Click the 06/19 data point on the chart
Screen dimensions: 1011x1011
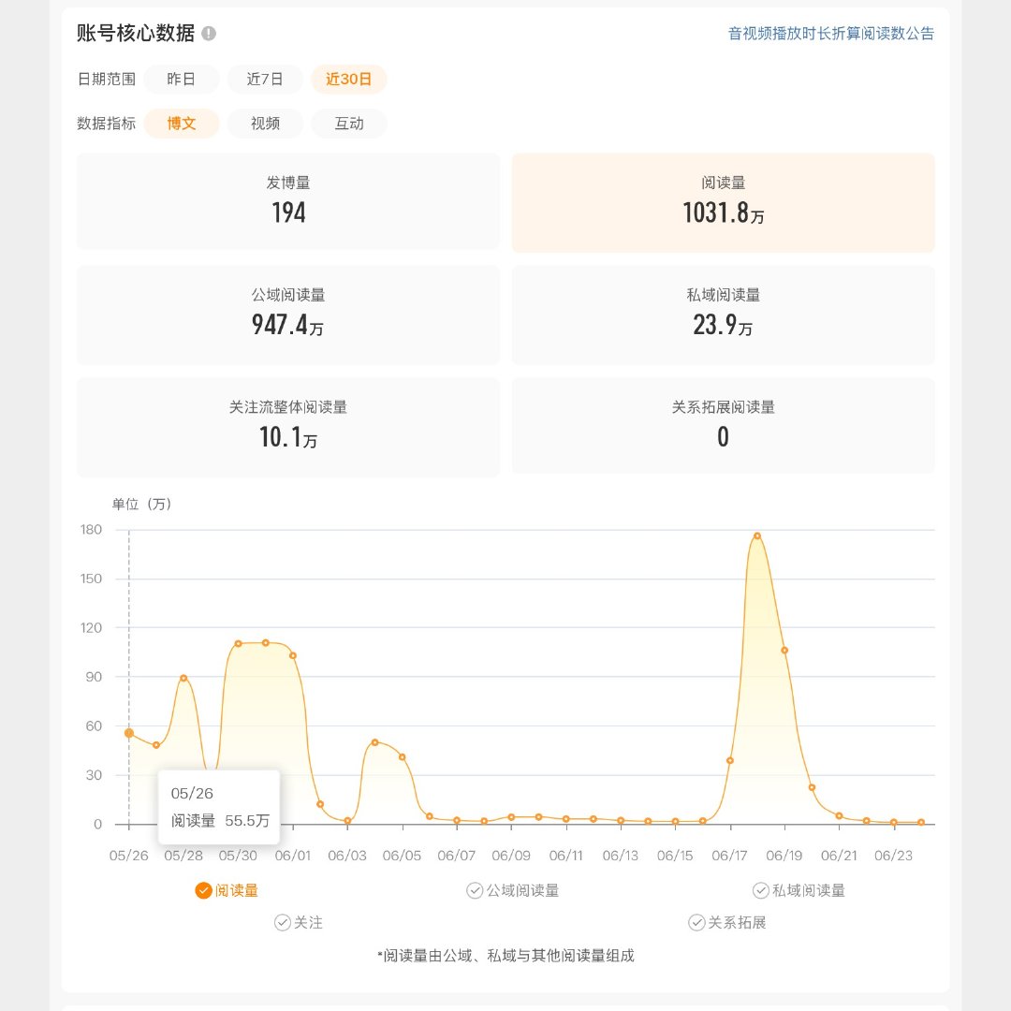click(x=784, y=650)
